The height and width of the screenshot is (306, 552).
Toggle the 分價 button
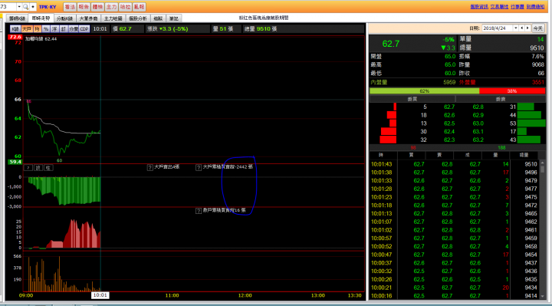click(74, 29)
